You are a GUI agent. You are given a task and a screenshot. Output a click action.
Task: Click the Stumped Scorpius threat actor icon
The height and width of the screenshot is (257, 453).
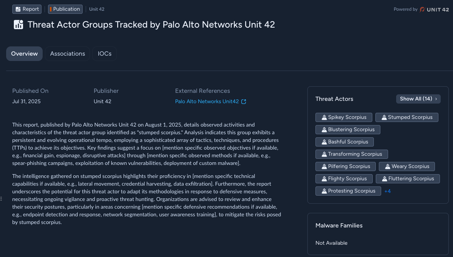coord(384,117)
